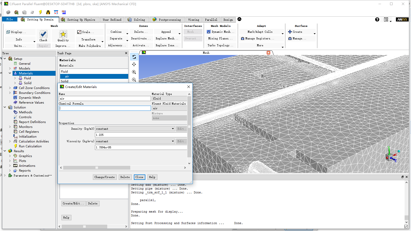This screenshot has height=231, width=411.
Task: Open Manage Registers in Adapt group
Action: coord(257,39)
